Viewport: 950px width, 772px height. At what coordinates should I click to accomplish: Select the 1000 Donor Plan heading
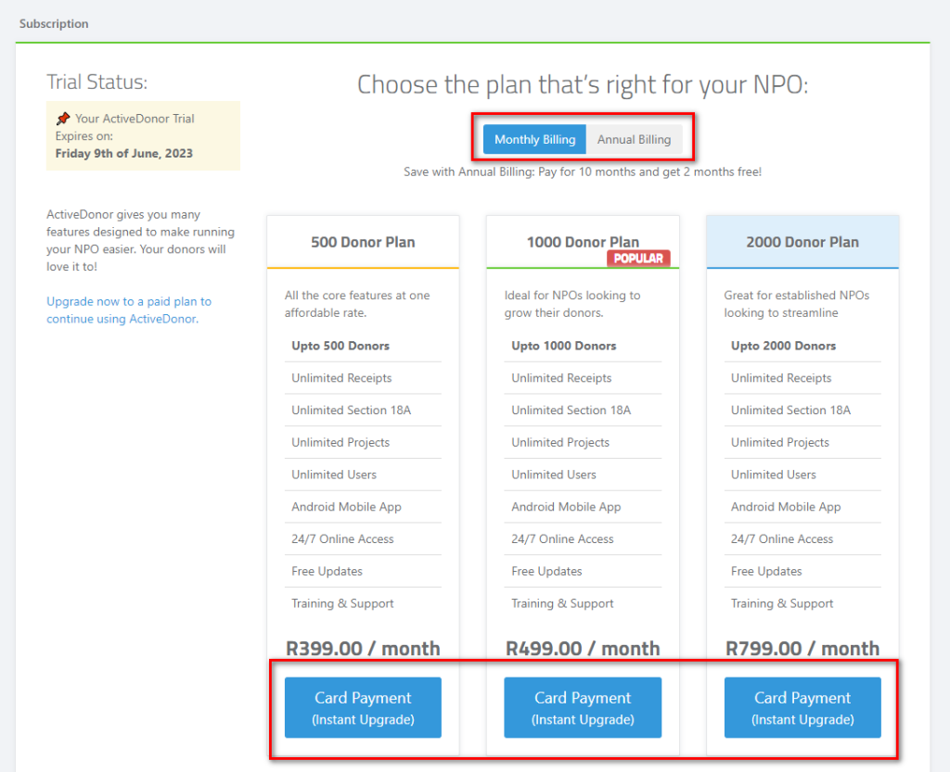click(583, 242)
